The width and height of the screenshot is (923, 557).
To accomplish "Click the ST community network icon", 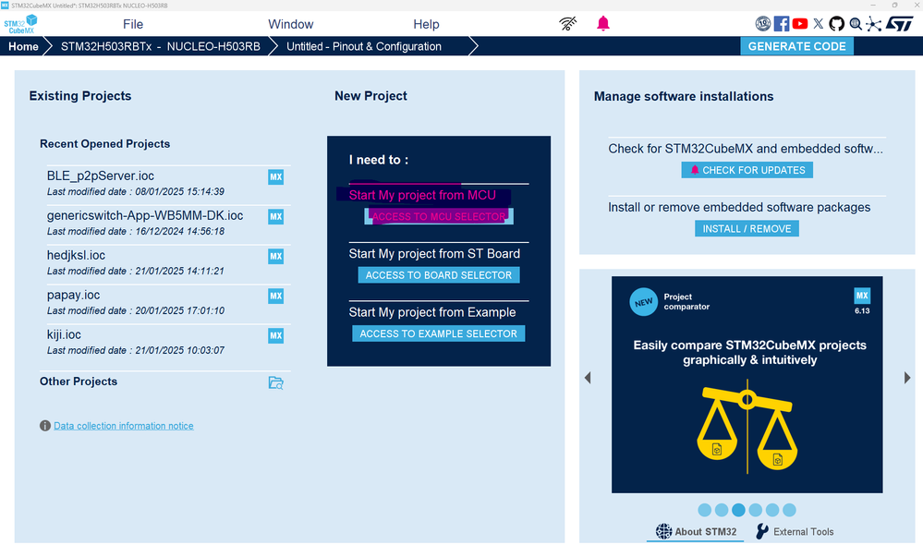I will [x=874, y=23].
